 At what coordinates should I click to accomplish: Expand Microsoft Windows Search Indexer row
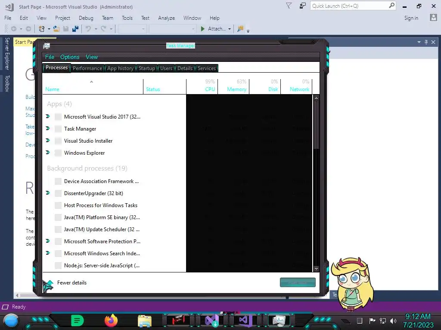tap(48, 253)
